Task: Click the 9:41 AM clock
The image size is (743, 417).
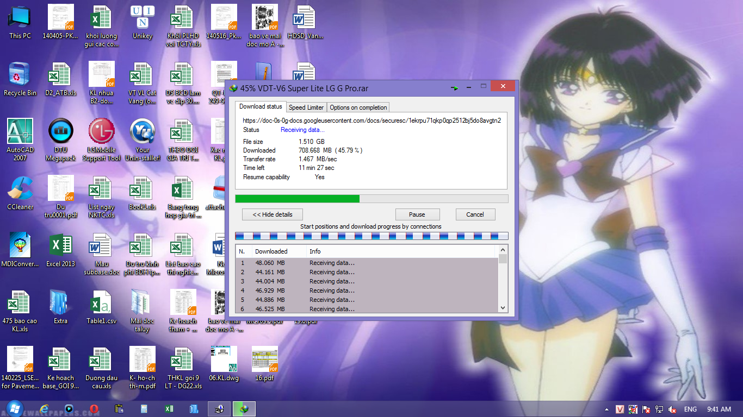Action: pos(719,409)
